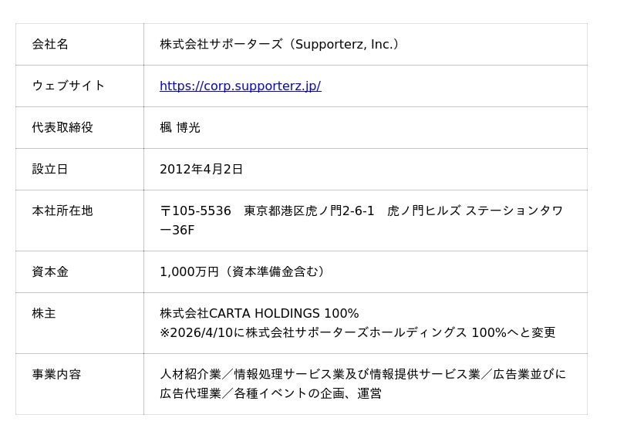
Task: Select the 株式会社CARTA HOLDINGS 100% text
Action: pyautogui.click(x=259, y=314)
